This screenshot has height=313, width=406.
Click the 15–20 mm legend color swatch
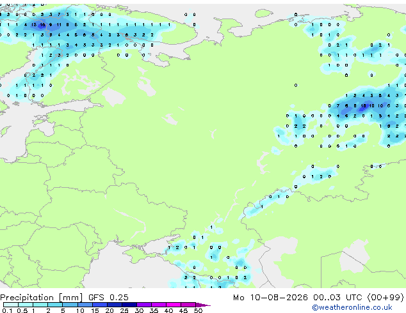(99, 305)
